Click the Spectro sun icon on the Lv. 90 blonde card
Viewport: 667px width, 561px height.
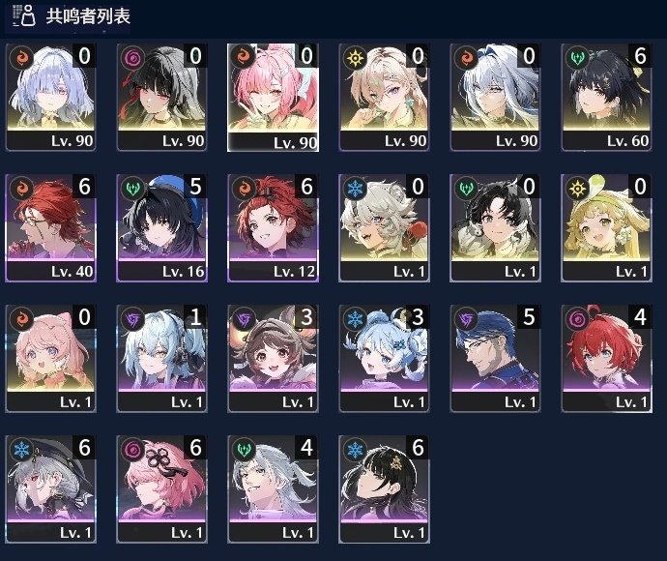click(x=355, y=58)
